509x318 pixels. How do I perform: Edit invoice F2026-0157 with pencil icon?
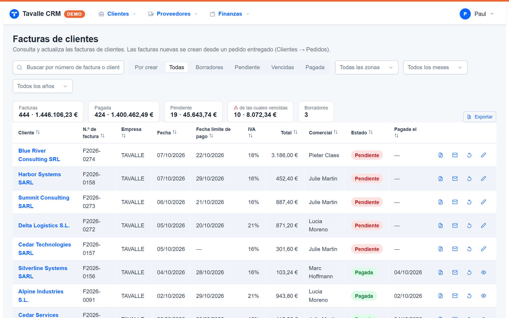484,249
